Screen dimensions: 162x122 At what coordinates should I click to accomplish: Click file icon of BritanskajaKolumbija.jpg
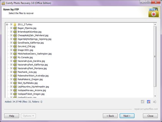15,32
